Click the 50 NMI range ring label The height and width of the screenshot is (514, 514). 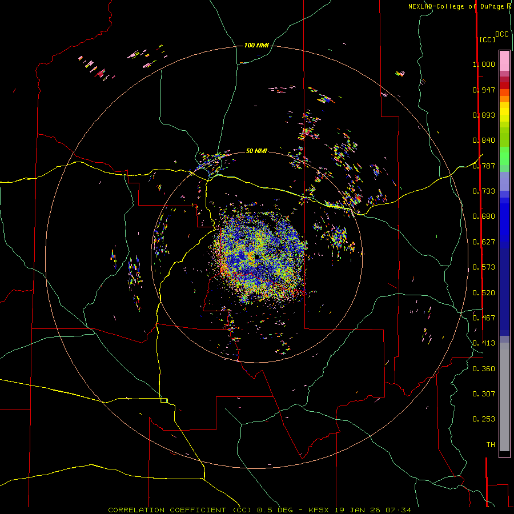pos(256,151)
